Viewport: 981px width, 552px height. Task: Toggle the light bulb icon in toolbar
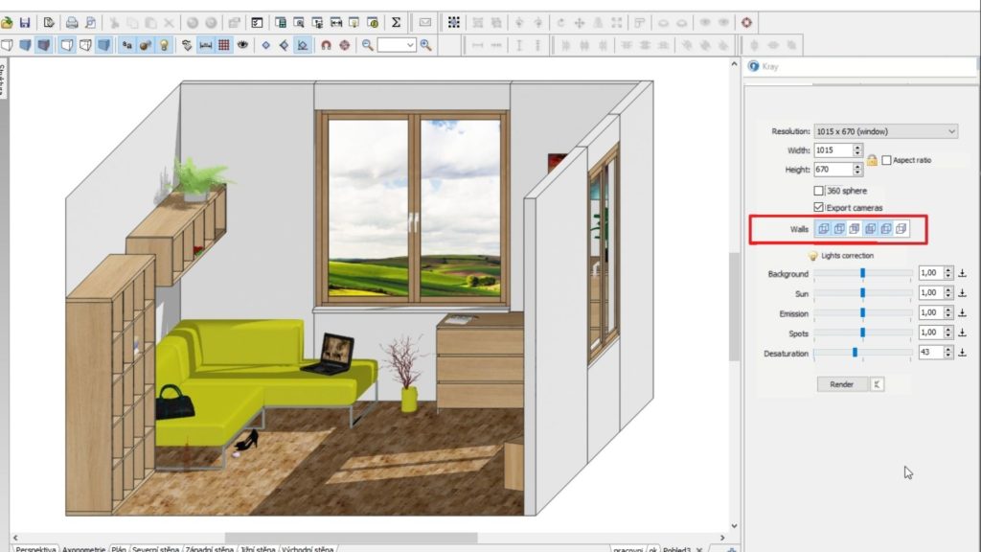[x=164, y=44]
